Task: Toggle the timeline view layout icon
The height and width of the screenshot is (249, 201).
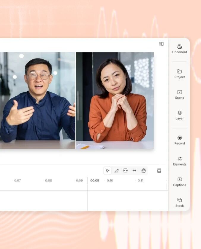Action: [x=159, y=170]
